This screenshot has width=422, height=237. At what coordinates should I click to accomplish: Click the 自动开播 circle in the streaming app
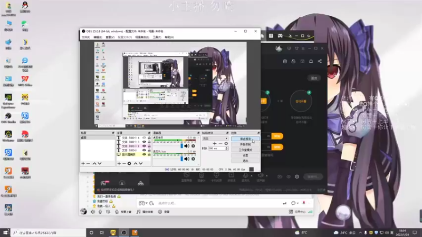(301, 101)
